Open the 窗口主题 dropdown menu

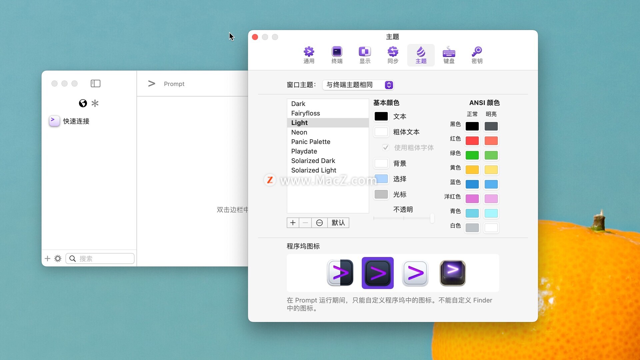click(x=358, y=85)
